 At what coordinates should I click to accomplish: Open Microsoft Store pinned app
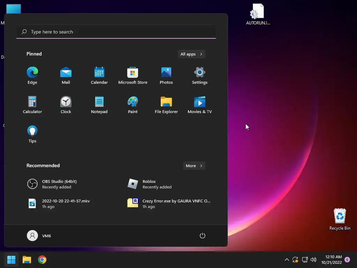[x=133, y=76]
